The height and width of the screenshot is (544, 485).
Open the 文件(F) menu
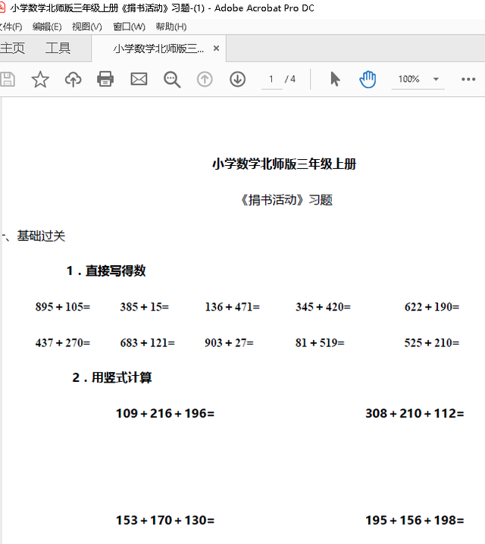[x=11, y=27]
